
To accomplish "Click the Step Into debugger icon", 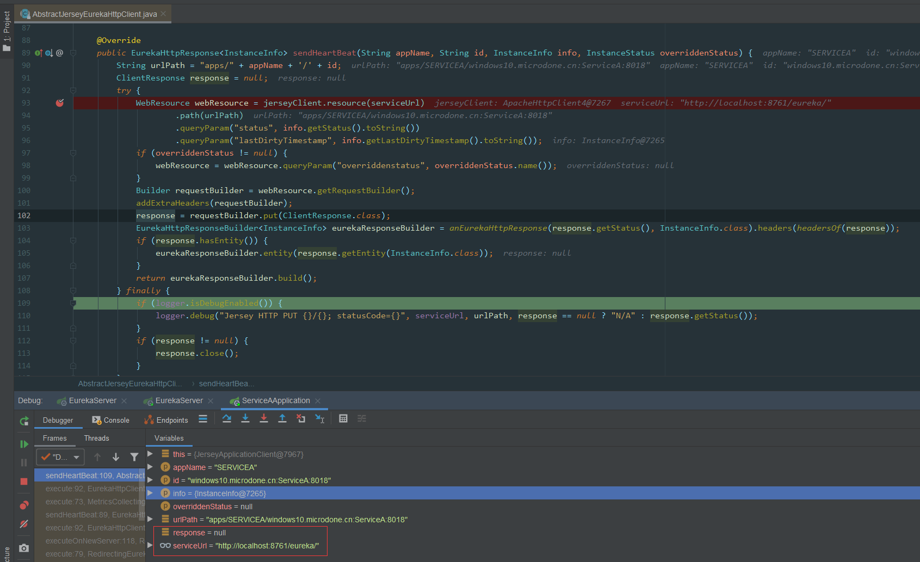I will 245,418.
